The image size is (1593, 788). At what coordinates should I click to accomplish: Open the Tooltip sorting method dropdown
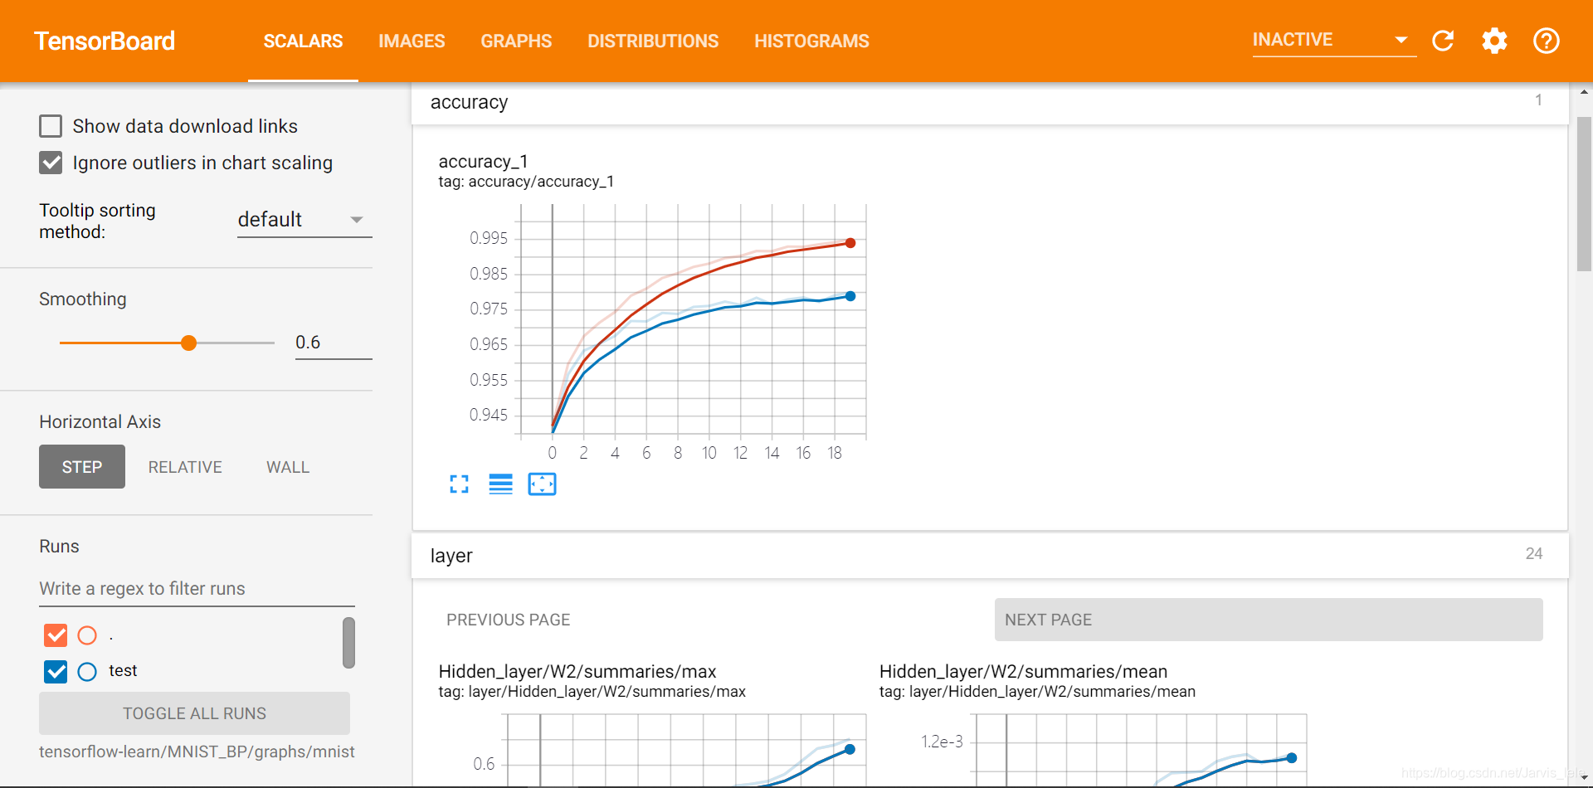(304, 220)
